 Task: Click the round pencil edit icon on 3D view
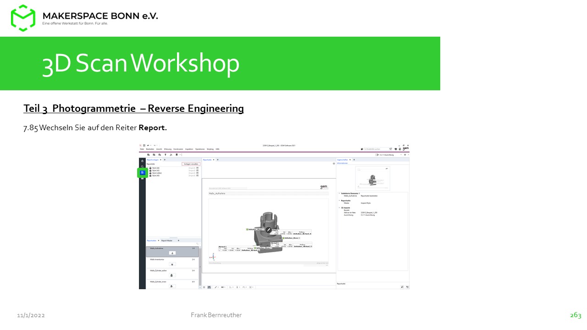point(268,230)
